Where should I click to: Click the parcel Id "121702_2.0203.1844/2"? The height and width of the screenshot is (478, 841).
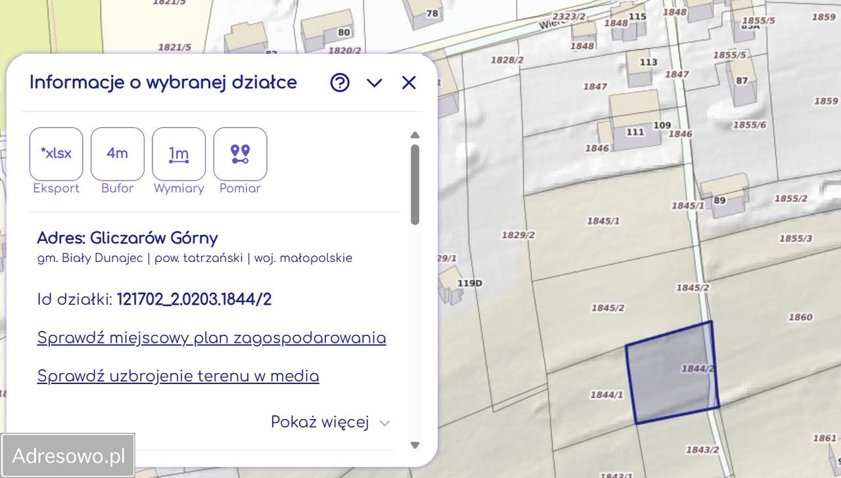(x=195, y=299)
